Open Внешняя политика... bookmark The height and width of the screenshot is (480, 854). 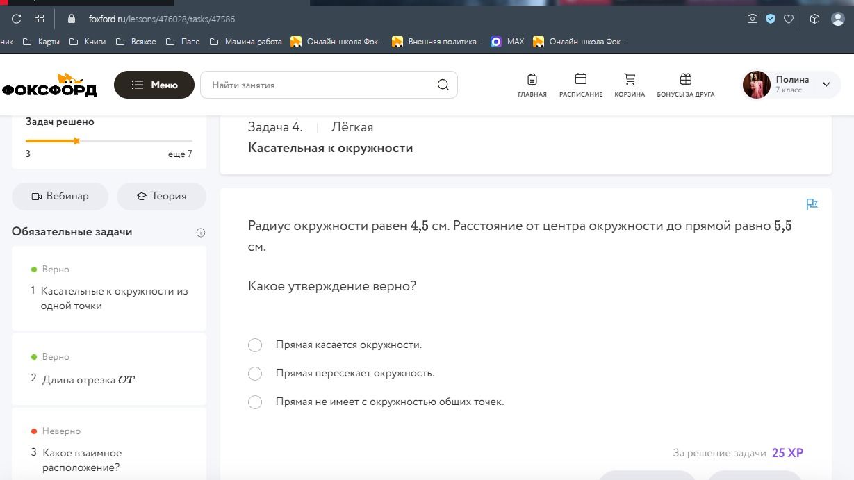pyautogui.click(x=436, y=42)
